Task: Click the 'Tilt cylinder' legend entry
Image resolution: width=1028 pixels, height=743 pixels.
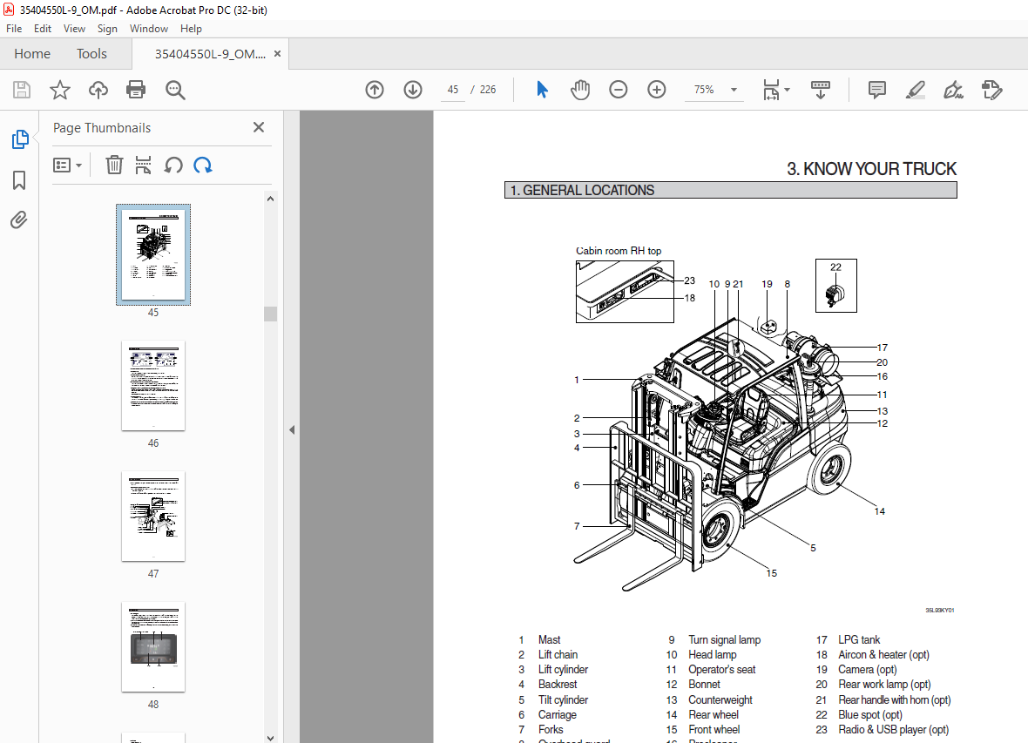Action: (563, 699)
